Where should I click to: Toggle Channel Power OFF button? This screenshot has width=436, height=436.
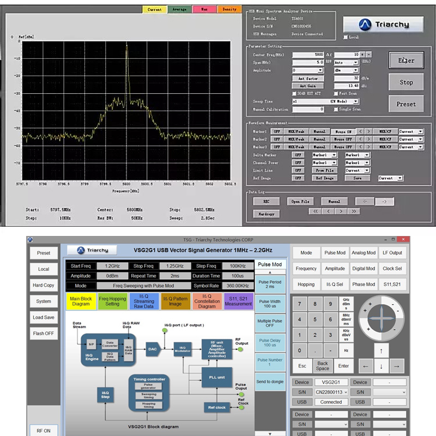[x=298, y=162]
